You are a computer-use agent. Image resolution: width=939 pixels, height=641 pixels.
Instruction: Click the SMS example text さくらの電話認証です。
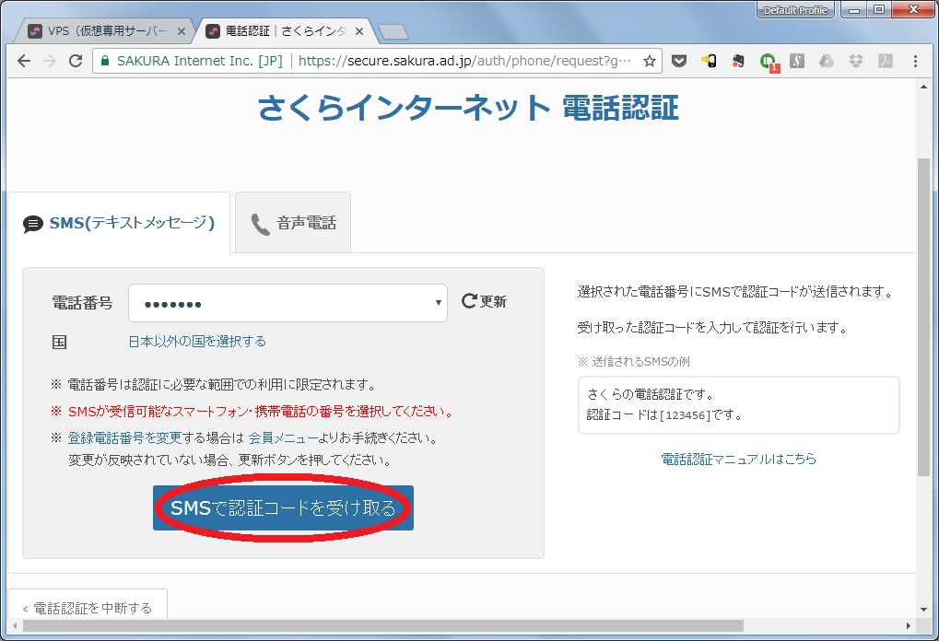pos(651,394)
